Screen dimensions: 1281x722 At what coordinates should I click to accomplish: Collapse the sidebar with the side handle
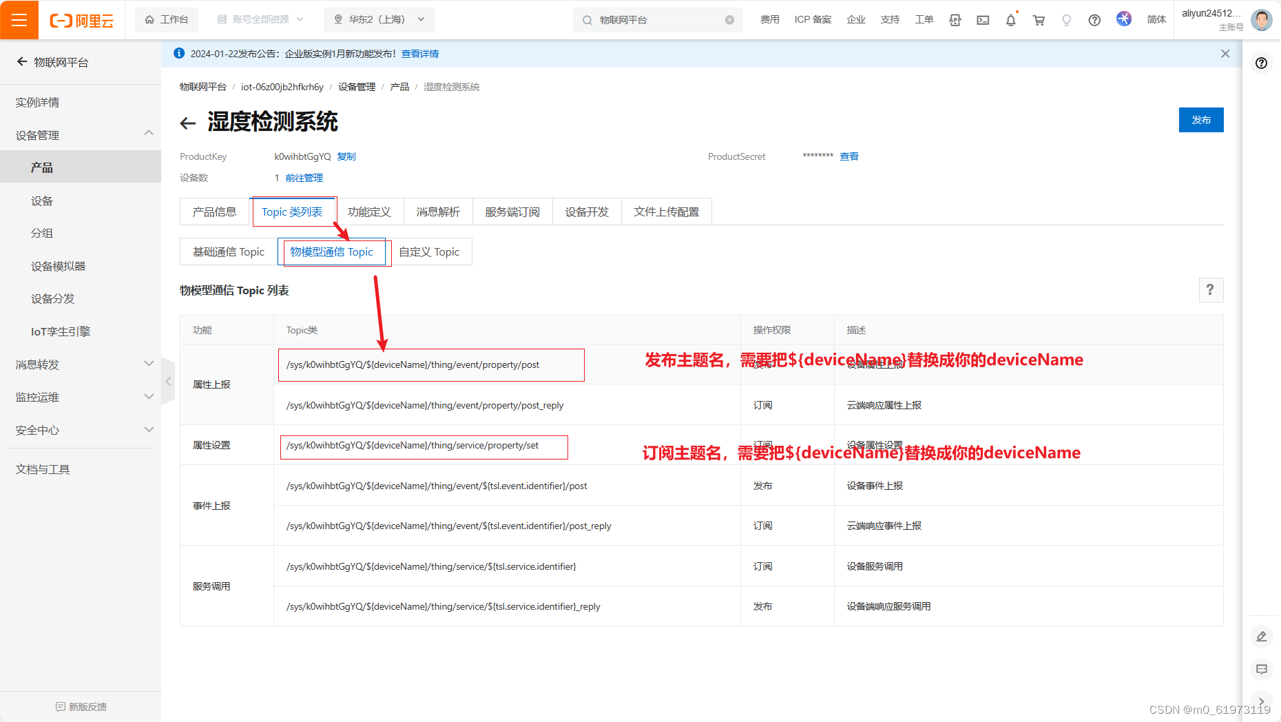168,381
